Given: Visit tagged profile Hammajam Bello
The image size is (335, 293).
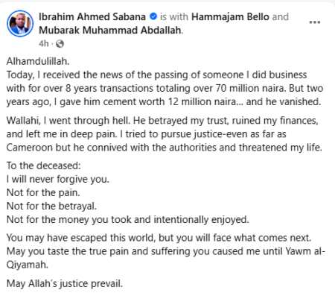Looking at the screenshot, I should 230,16.
